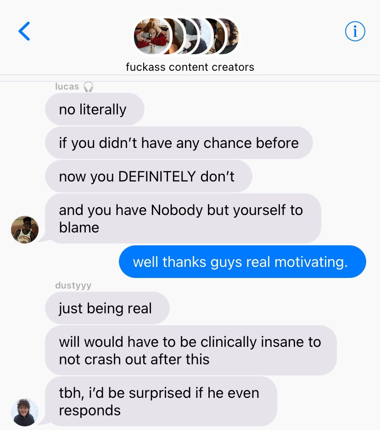
Task: Tap the "will would have to be clinically insane" bubble
Action: (191, 350)
